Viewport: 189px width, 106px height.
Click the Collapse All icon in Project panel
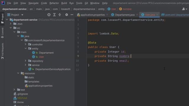[x=60, y=15]
